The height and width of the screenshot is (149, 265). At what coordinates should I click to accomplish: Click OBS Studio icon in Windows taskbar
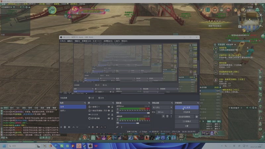click(90, 146)
